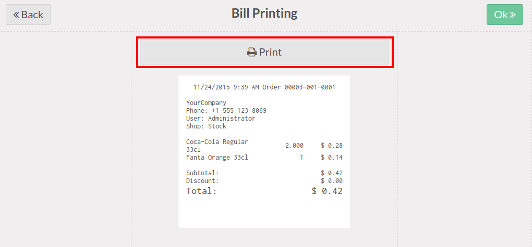Click the Subtotal label on receipt

coord(202,173)
